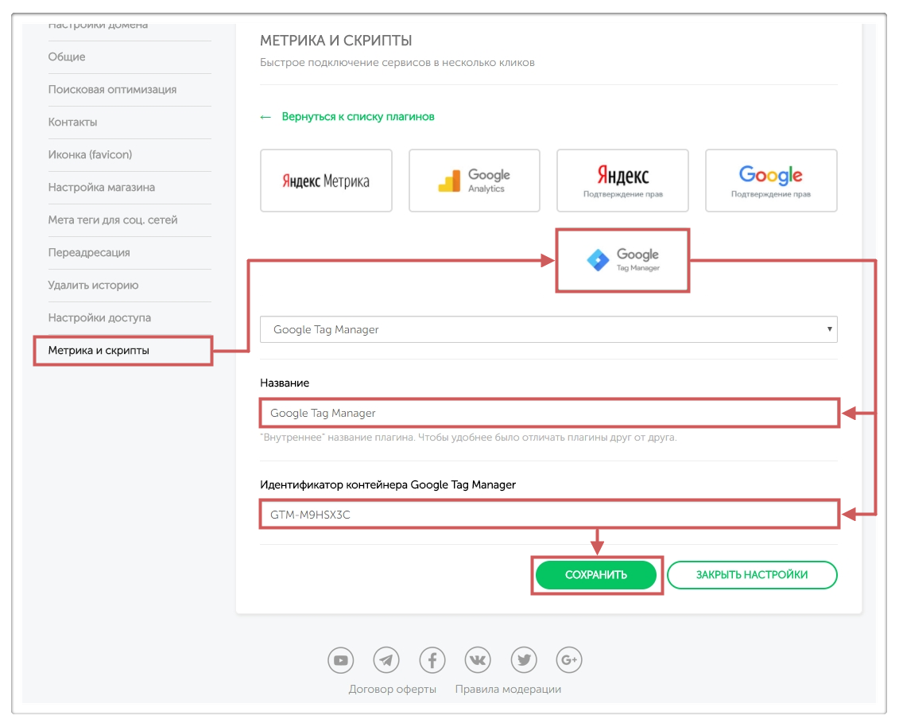Select the Google Tag Manager plugin tile
Screen dimensions: 899x727
(x=622, y=261)
